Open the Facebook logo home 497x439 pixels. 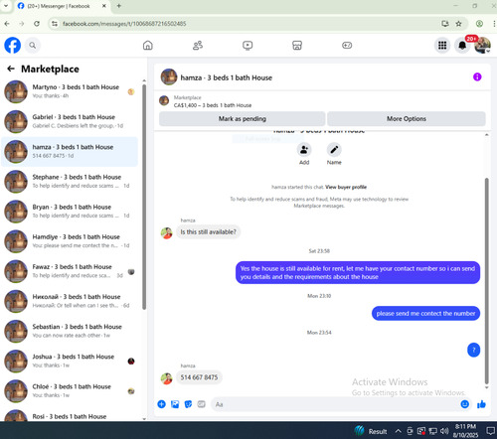(x=13, y=45)
